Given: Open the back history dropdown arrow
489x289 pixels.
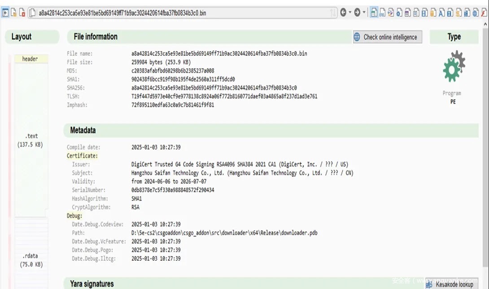Looking at the screenshot, I should coord(350,13).
